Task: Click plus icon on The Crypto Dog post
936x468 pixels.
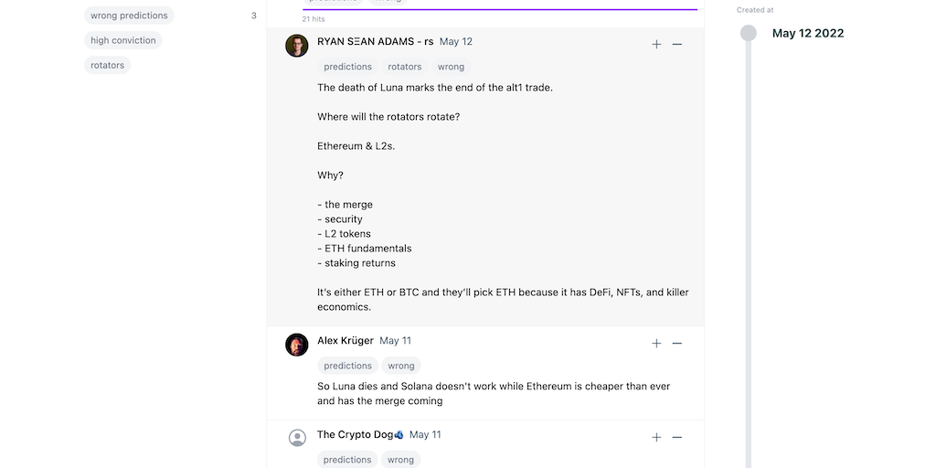Action: [656, 437]
